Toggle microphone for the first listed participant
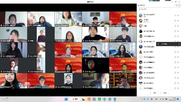Viewport: 181px width, 102px height. (x=175, y=15)
